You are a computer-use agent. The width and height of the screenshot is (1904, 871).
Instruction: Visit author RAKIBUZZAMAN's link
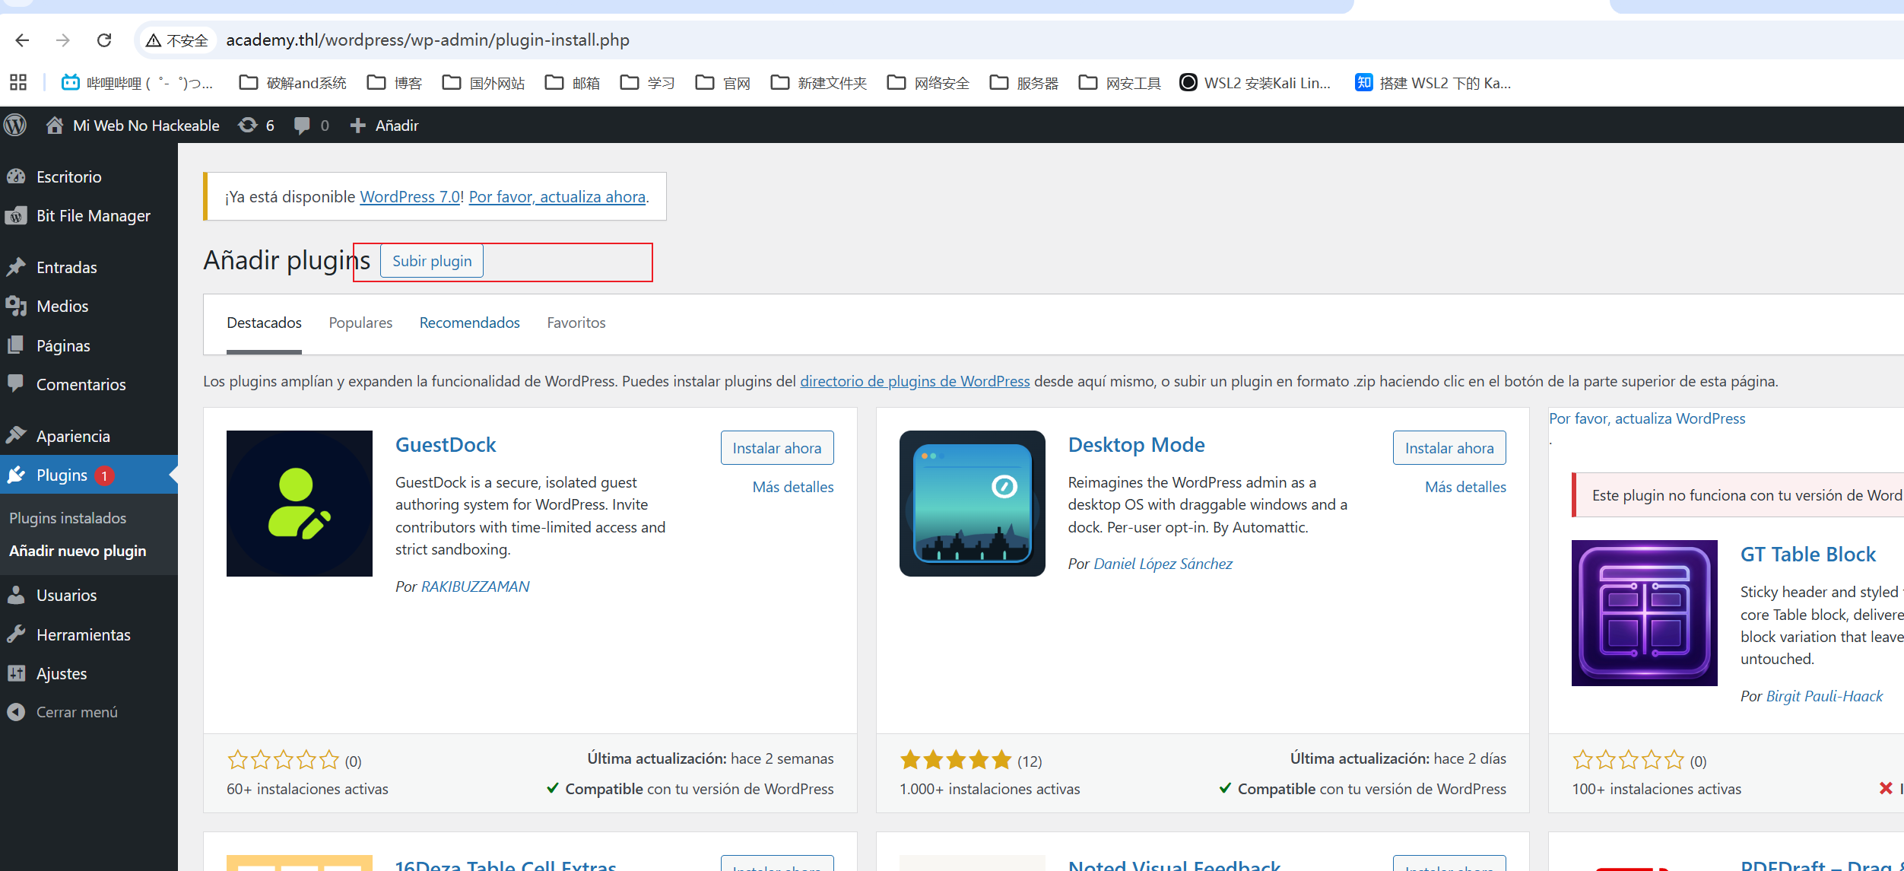[475, 586]
